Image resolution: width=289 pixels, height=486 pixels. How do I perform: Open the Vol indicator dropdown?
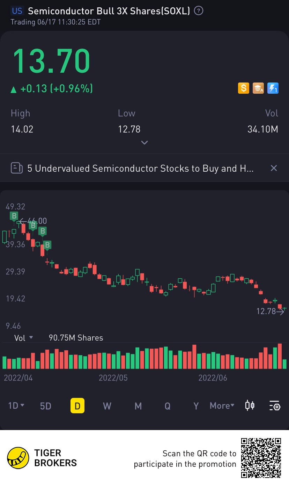coord(23,338)
